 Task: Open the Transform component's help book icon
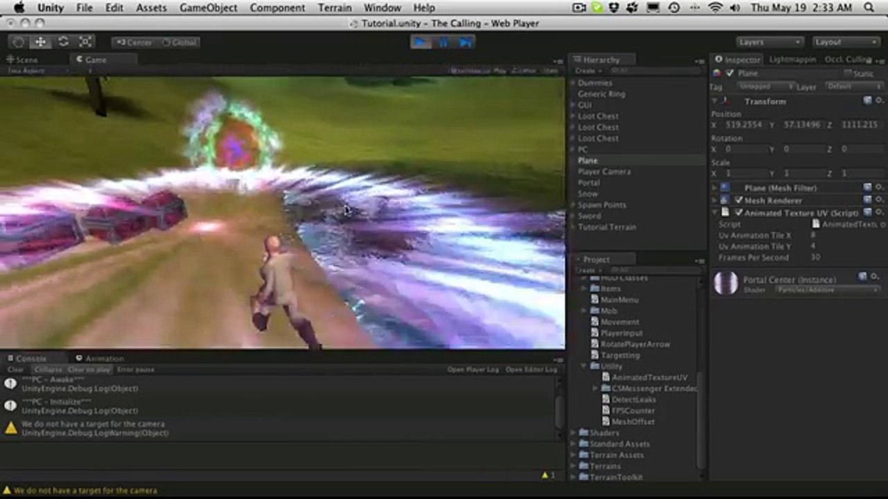click(867, 101)
